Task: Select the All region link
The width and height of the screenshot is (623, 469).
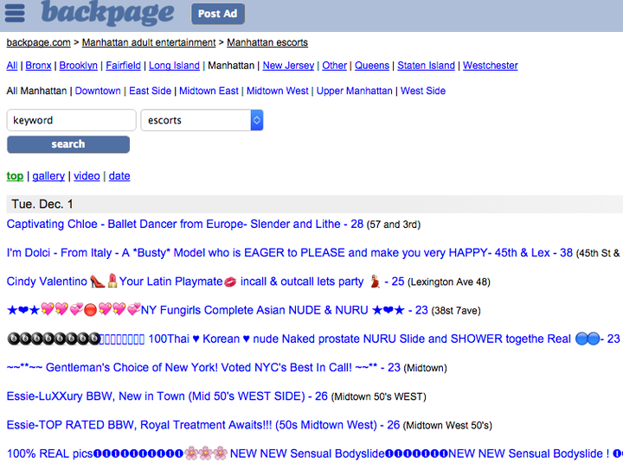Action: click(12, 66)
